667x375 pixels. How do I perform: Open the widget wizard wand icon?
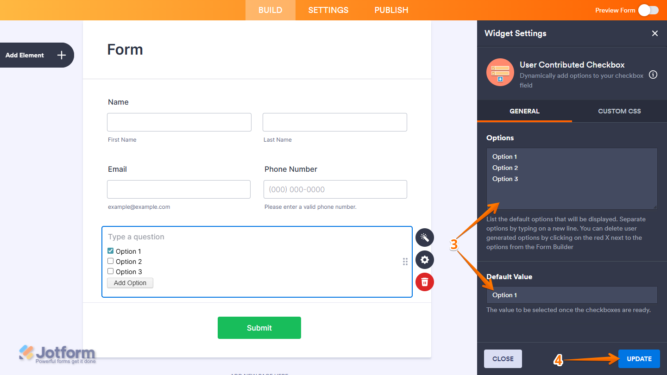(x=424, y=237)
